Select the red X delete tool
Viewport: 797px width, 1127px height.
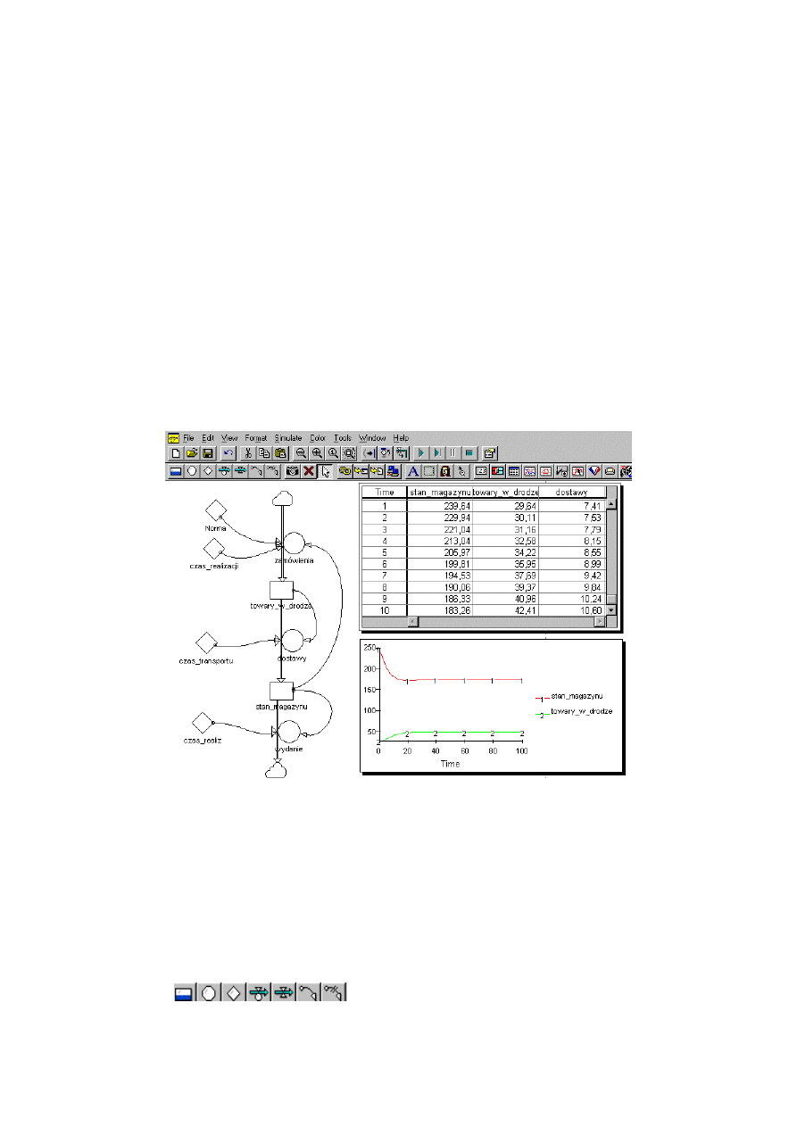pos(308,471)
